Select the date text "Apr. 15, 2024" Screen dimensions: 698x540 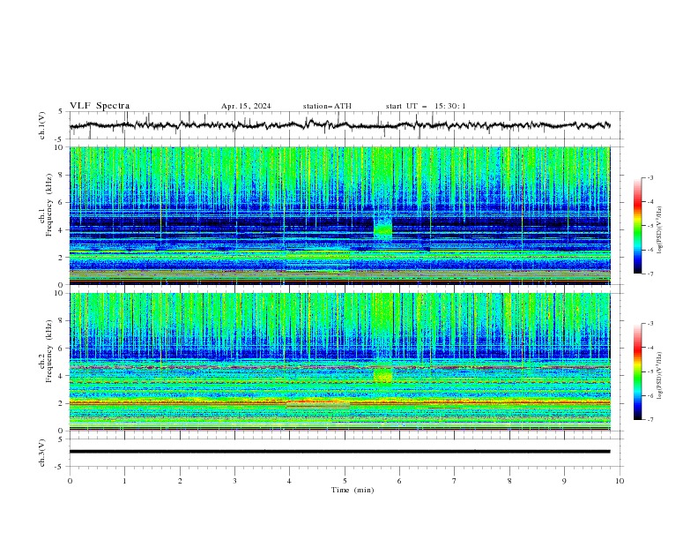(246, 106)
